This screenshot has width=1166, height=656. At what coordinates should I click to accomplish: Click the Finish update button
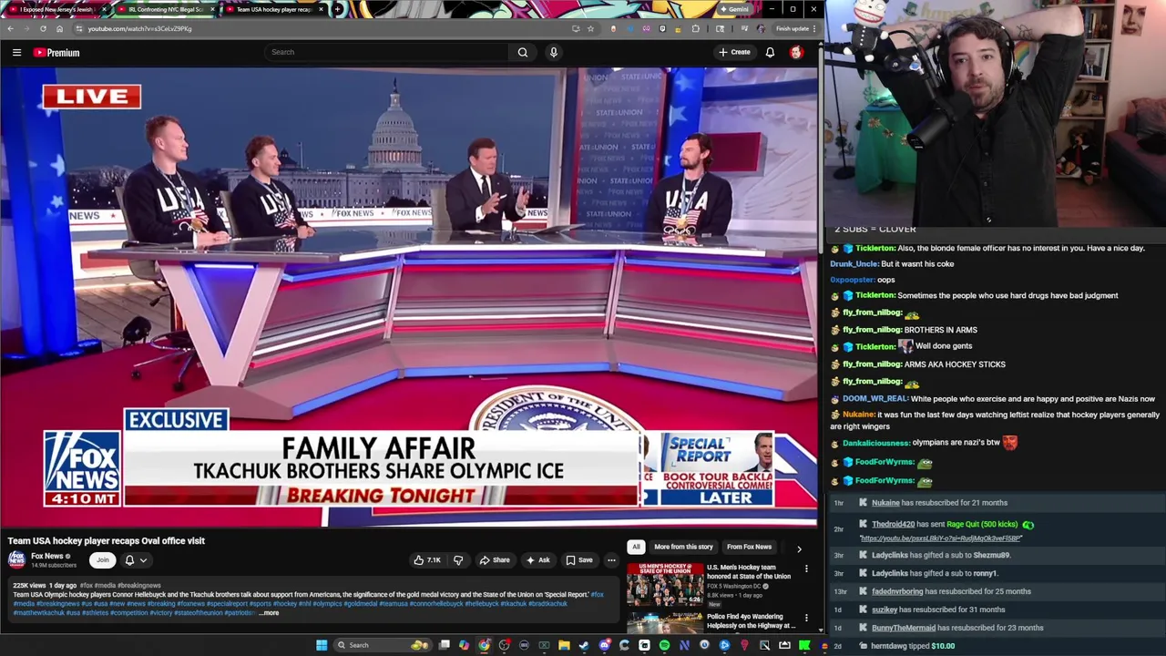click(795, 28)
